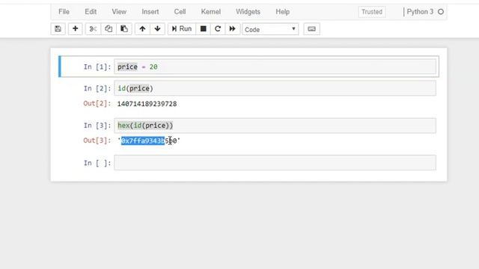
Task: Move selected cell down with the arrow
Action: click(157, 29)
